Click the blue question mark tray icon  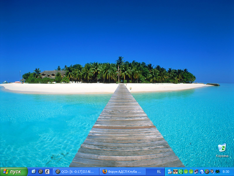click(x=202, y=172)
